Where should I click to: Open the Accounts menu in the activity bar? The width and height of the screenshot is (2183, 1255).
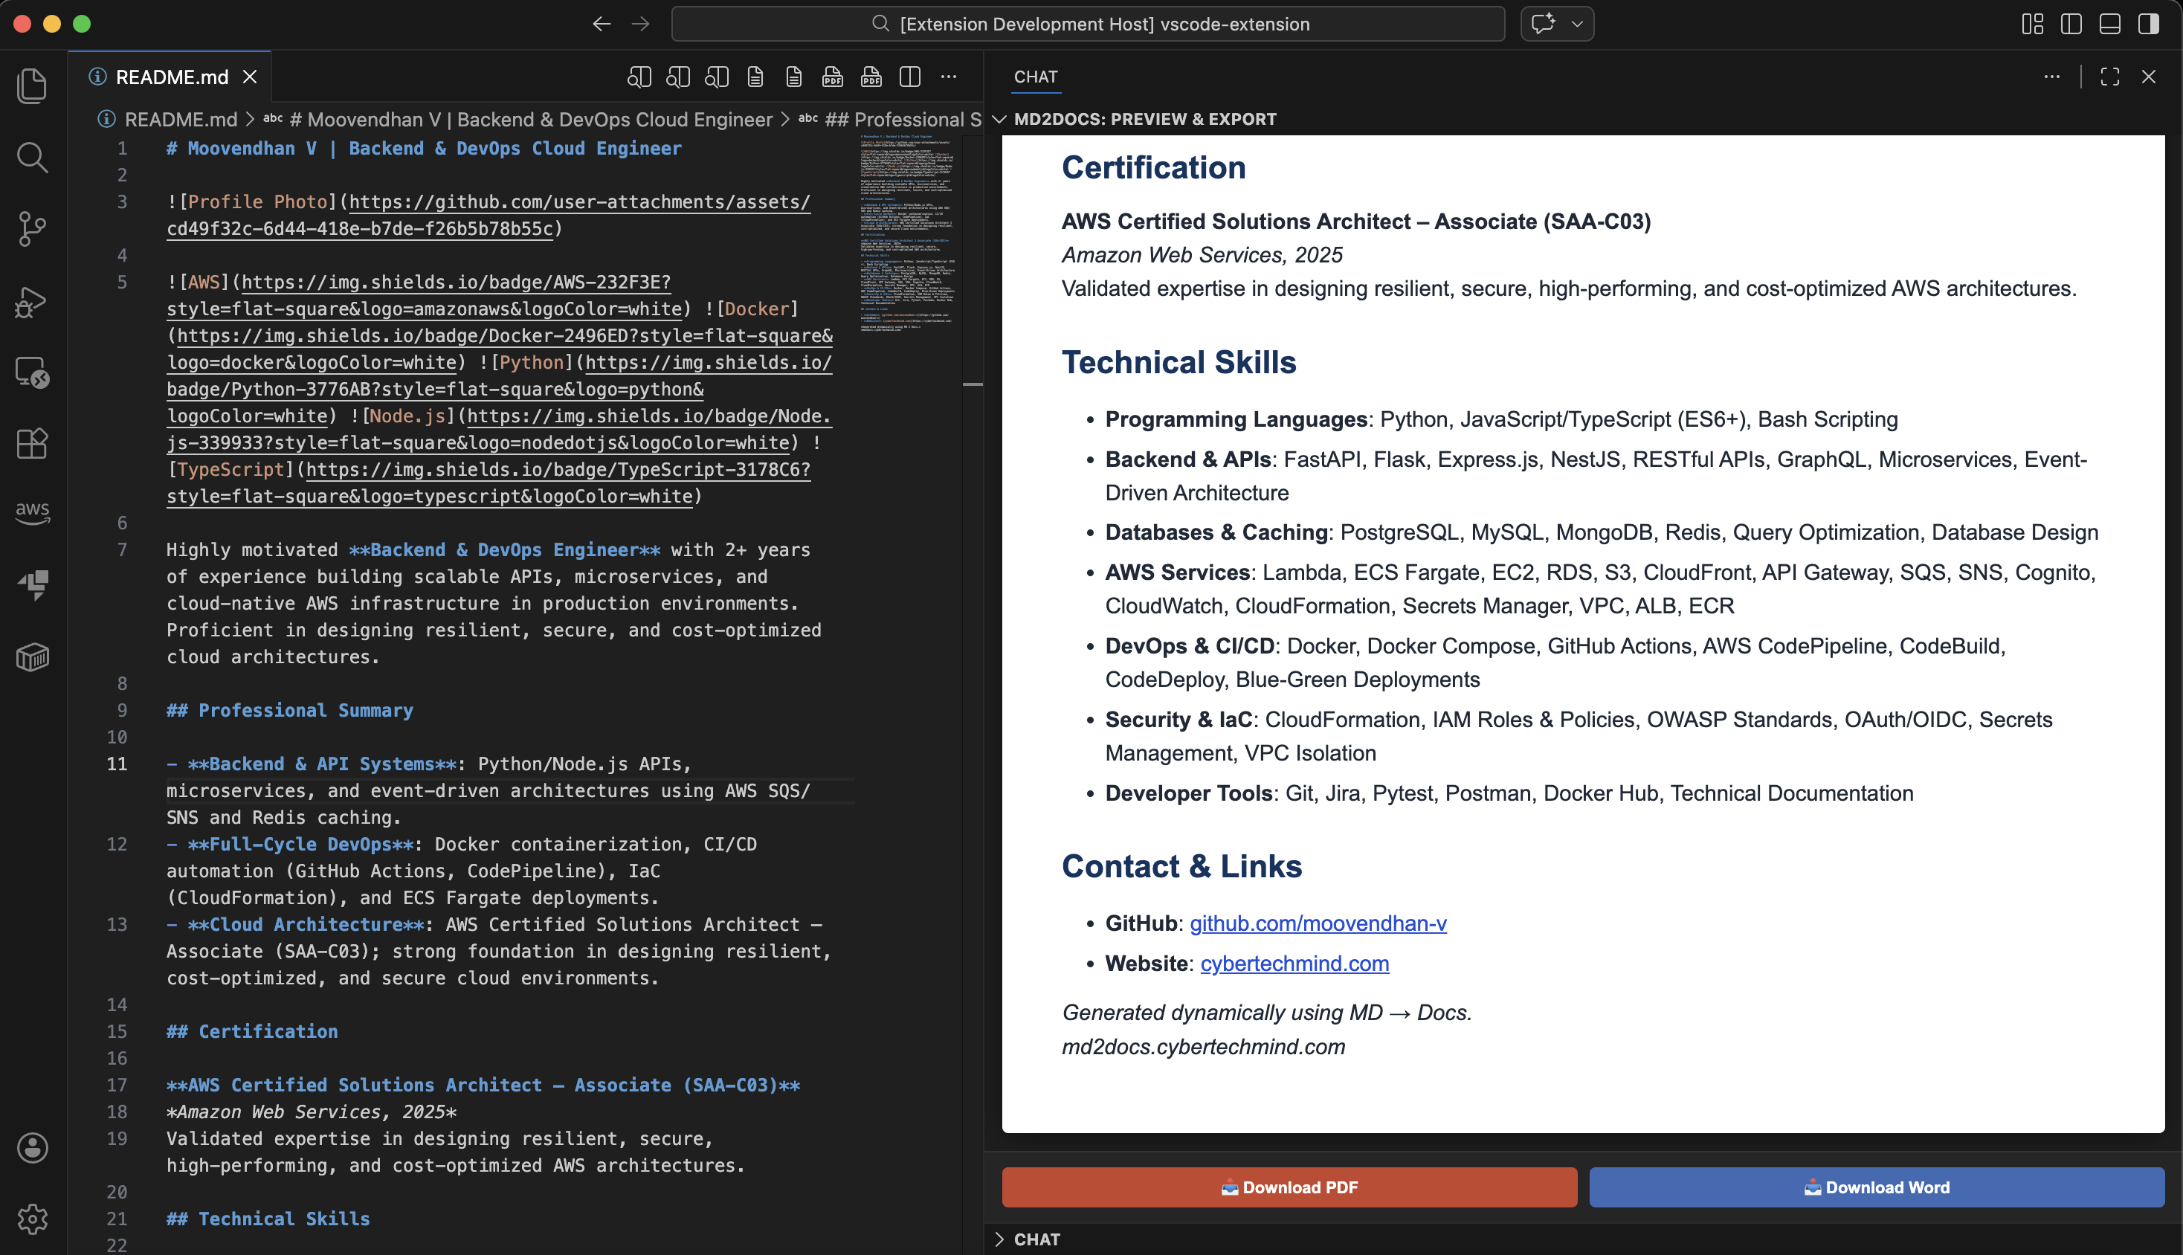32,1147
